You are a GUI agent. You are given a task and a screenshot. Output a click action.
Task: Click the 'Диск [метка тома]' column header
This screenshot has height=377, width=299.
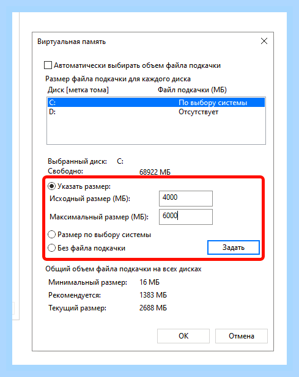click(78, 90)
